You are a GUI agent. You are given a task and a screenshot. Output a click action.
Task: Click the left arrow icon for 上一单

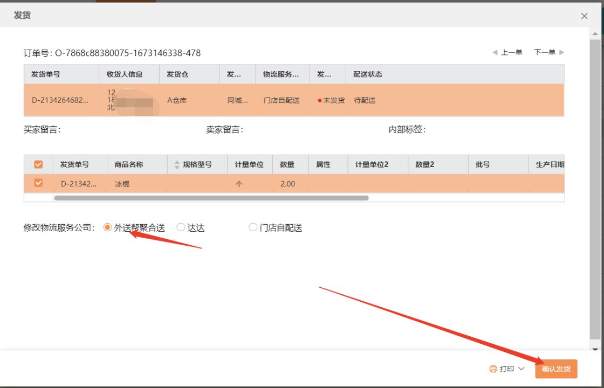click(x=495, y=52)
